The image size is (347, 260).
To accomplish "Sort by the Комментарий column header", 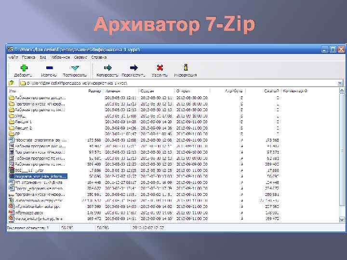I will pyautogui.click(x=295, y=91).
